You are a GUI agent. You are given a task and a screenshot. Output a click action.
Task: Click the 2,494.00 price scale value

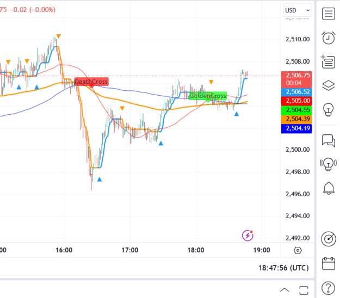(x=298, y=216)
